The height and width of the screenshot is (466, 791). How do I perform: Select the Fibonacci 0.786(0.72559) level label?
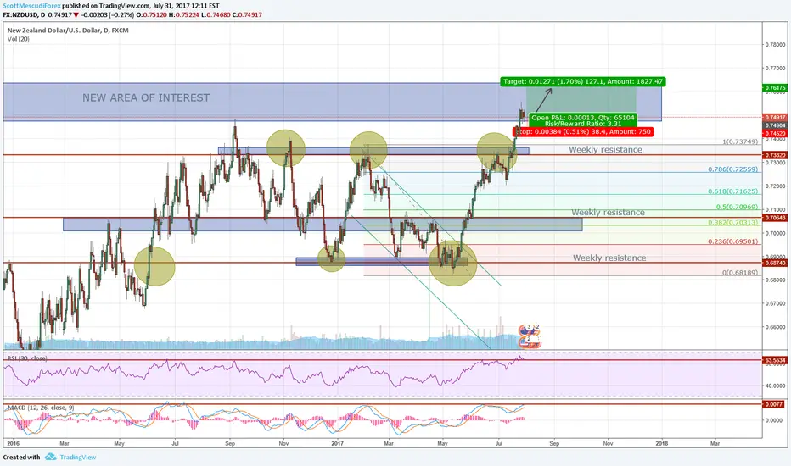[x=733, y=169]
